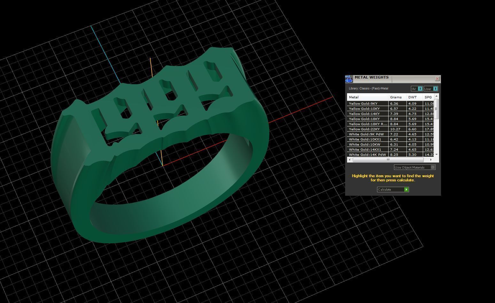The height and width of the screenshot is (303, 495).
Task: Click the metal list's vertical scrollbar up arrow
Action: pyautogui.click(x=437, y=96)
